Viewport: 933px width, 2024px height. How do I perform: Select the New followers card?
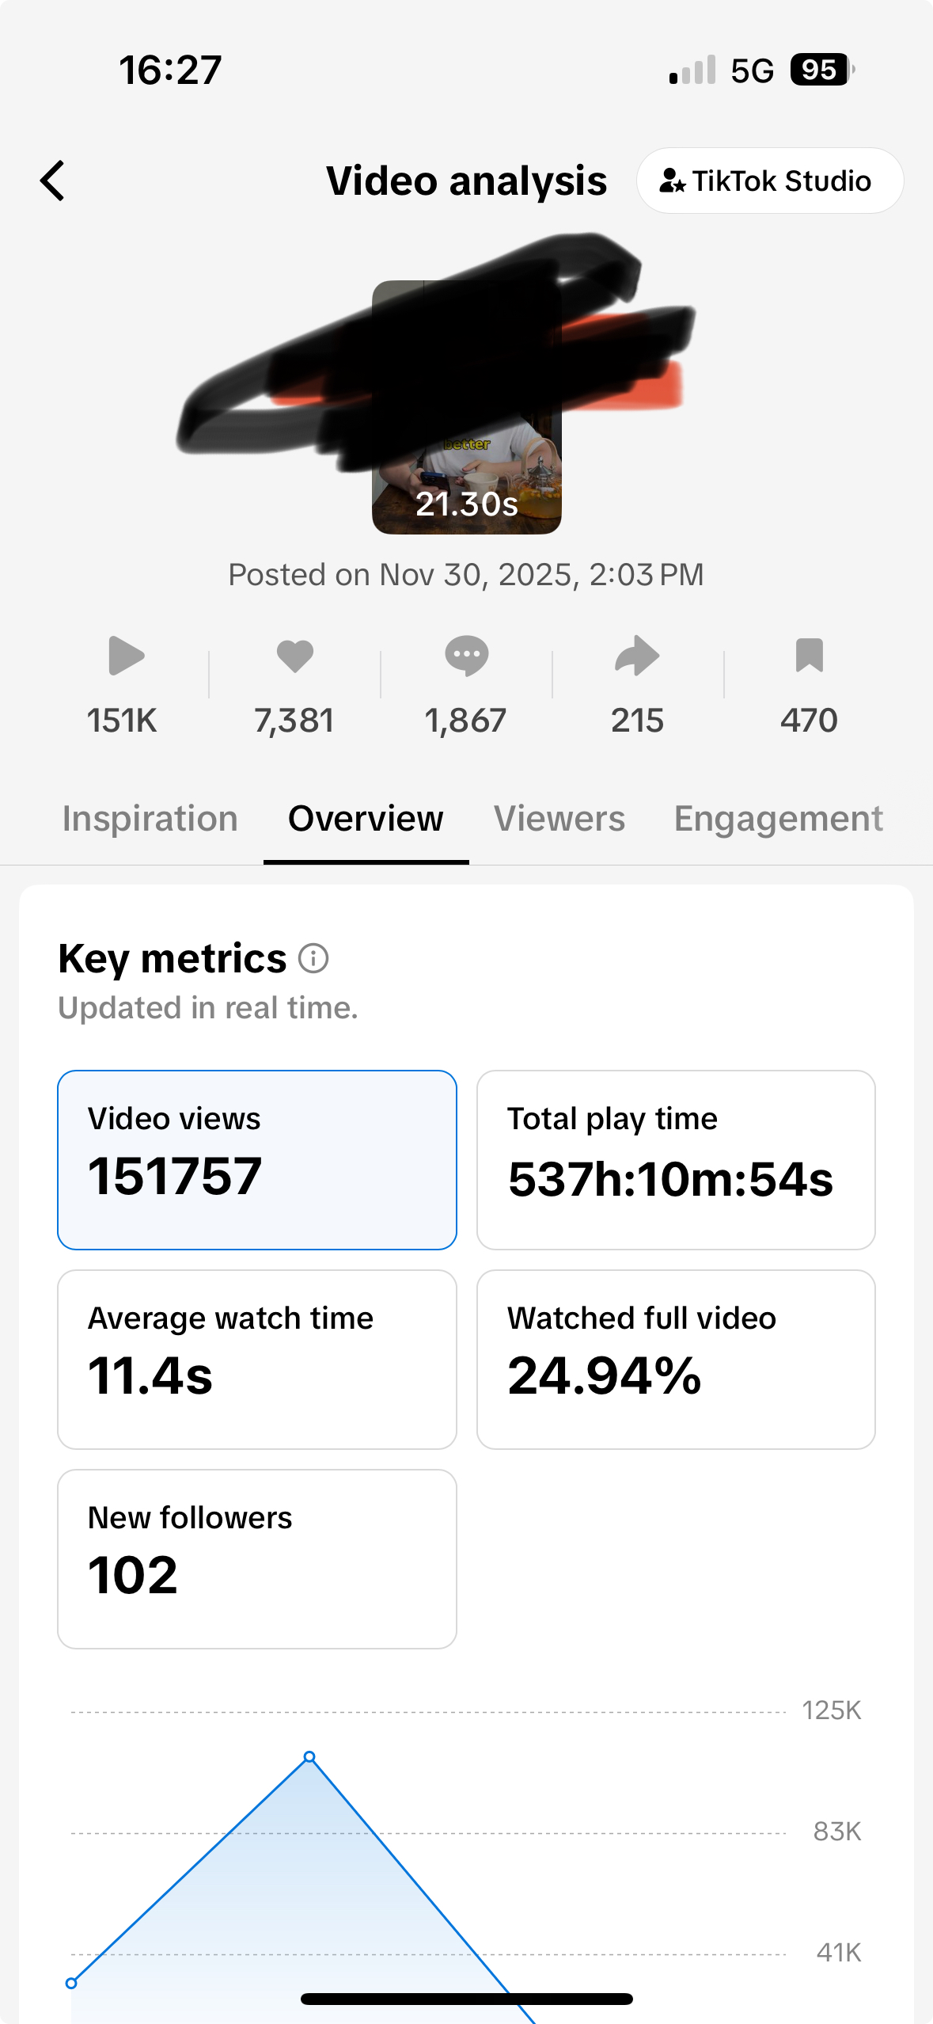coord(257,1559)
